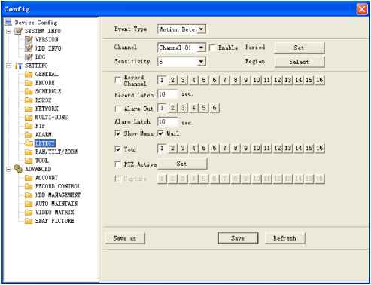Open the Event Type dropdown
This screenshot has width=371, height=285.
(x=182, y=29)
